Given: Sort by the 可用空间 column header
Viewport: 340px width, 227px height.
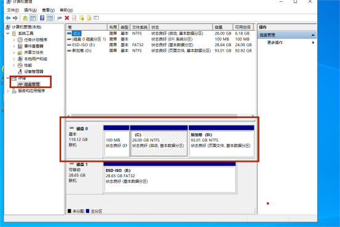Looking at the screenshot, I should click(x=243, y=27).
